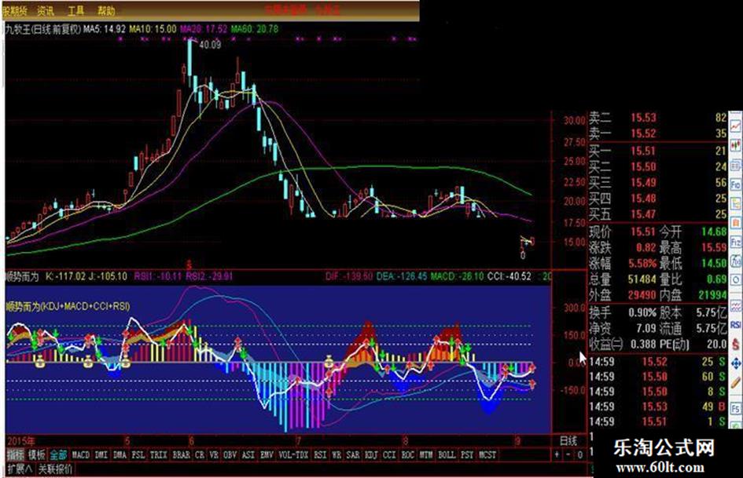Click the blue four-arrow move icon

(x=735, y=363)
